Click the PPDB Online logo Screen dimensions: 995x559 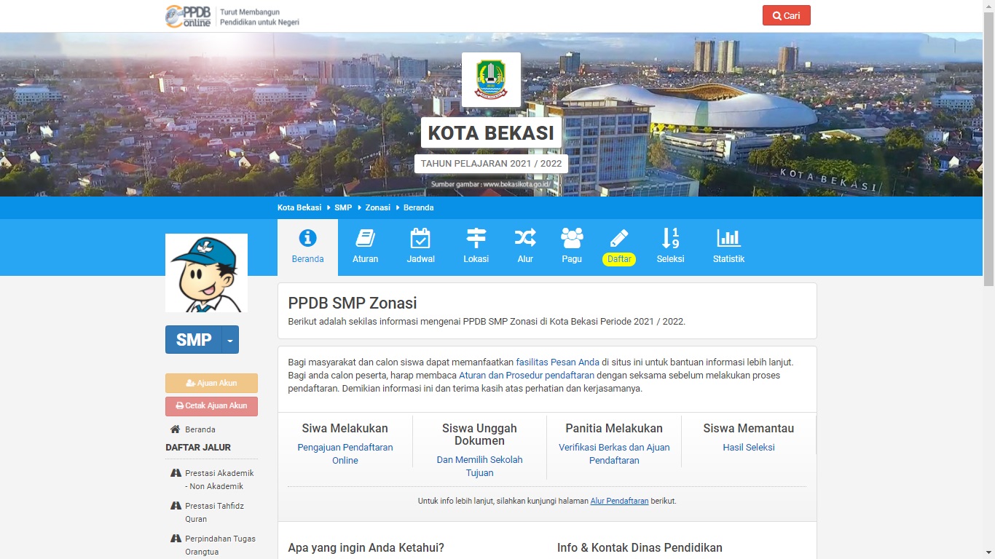[x=189, y=16]
